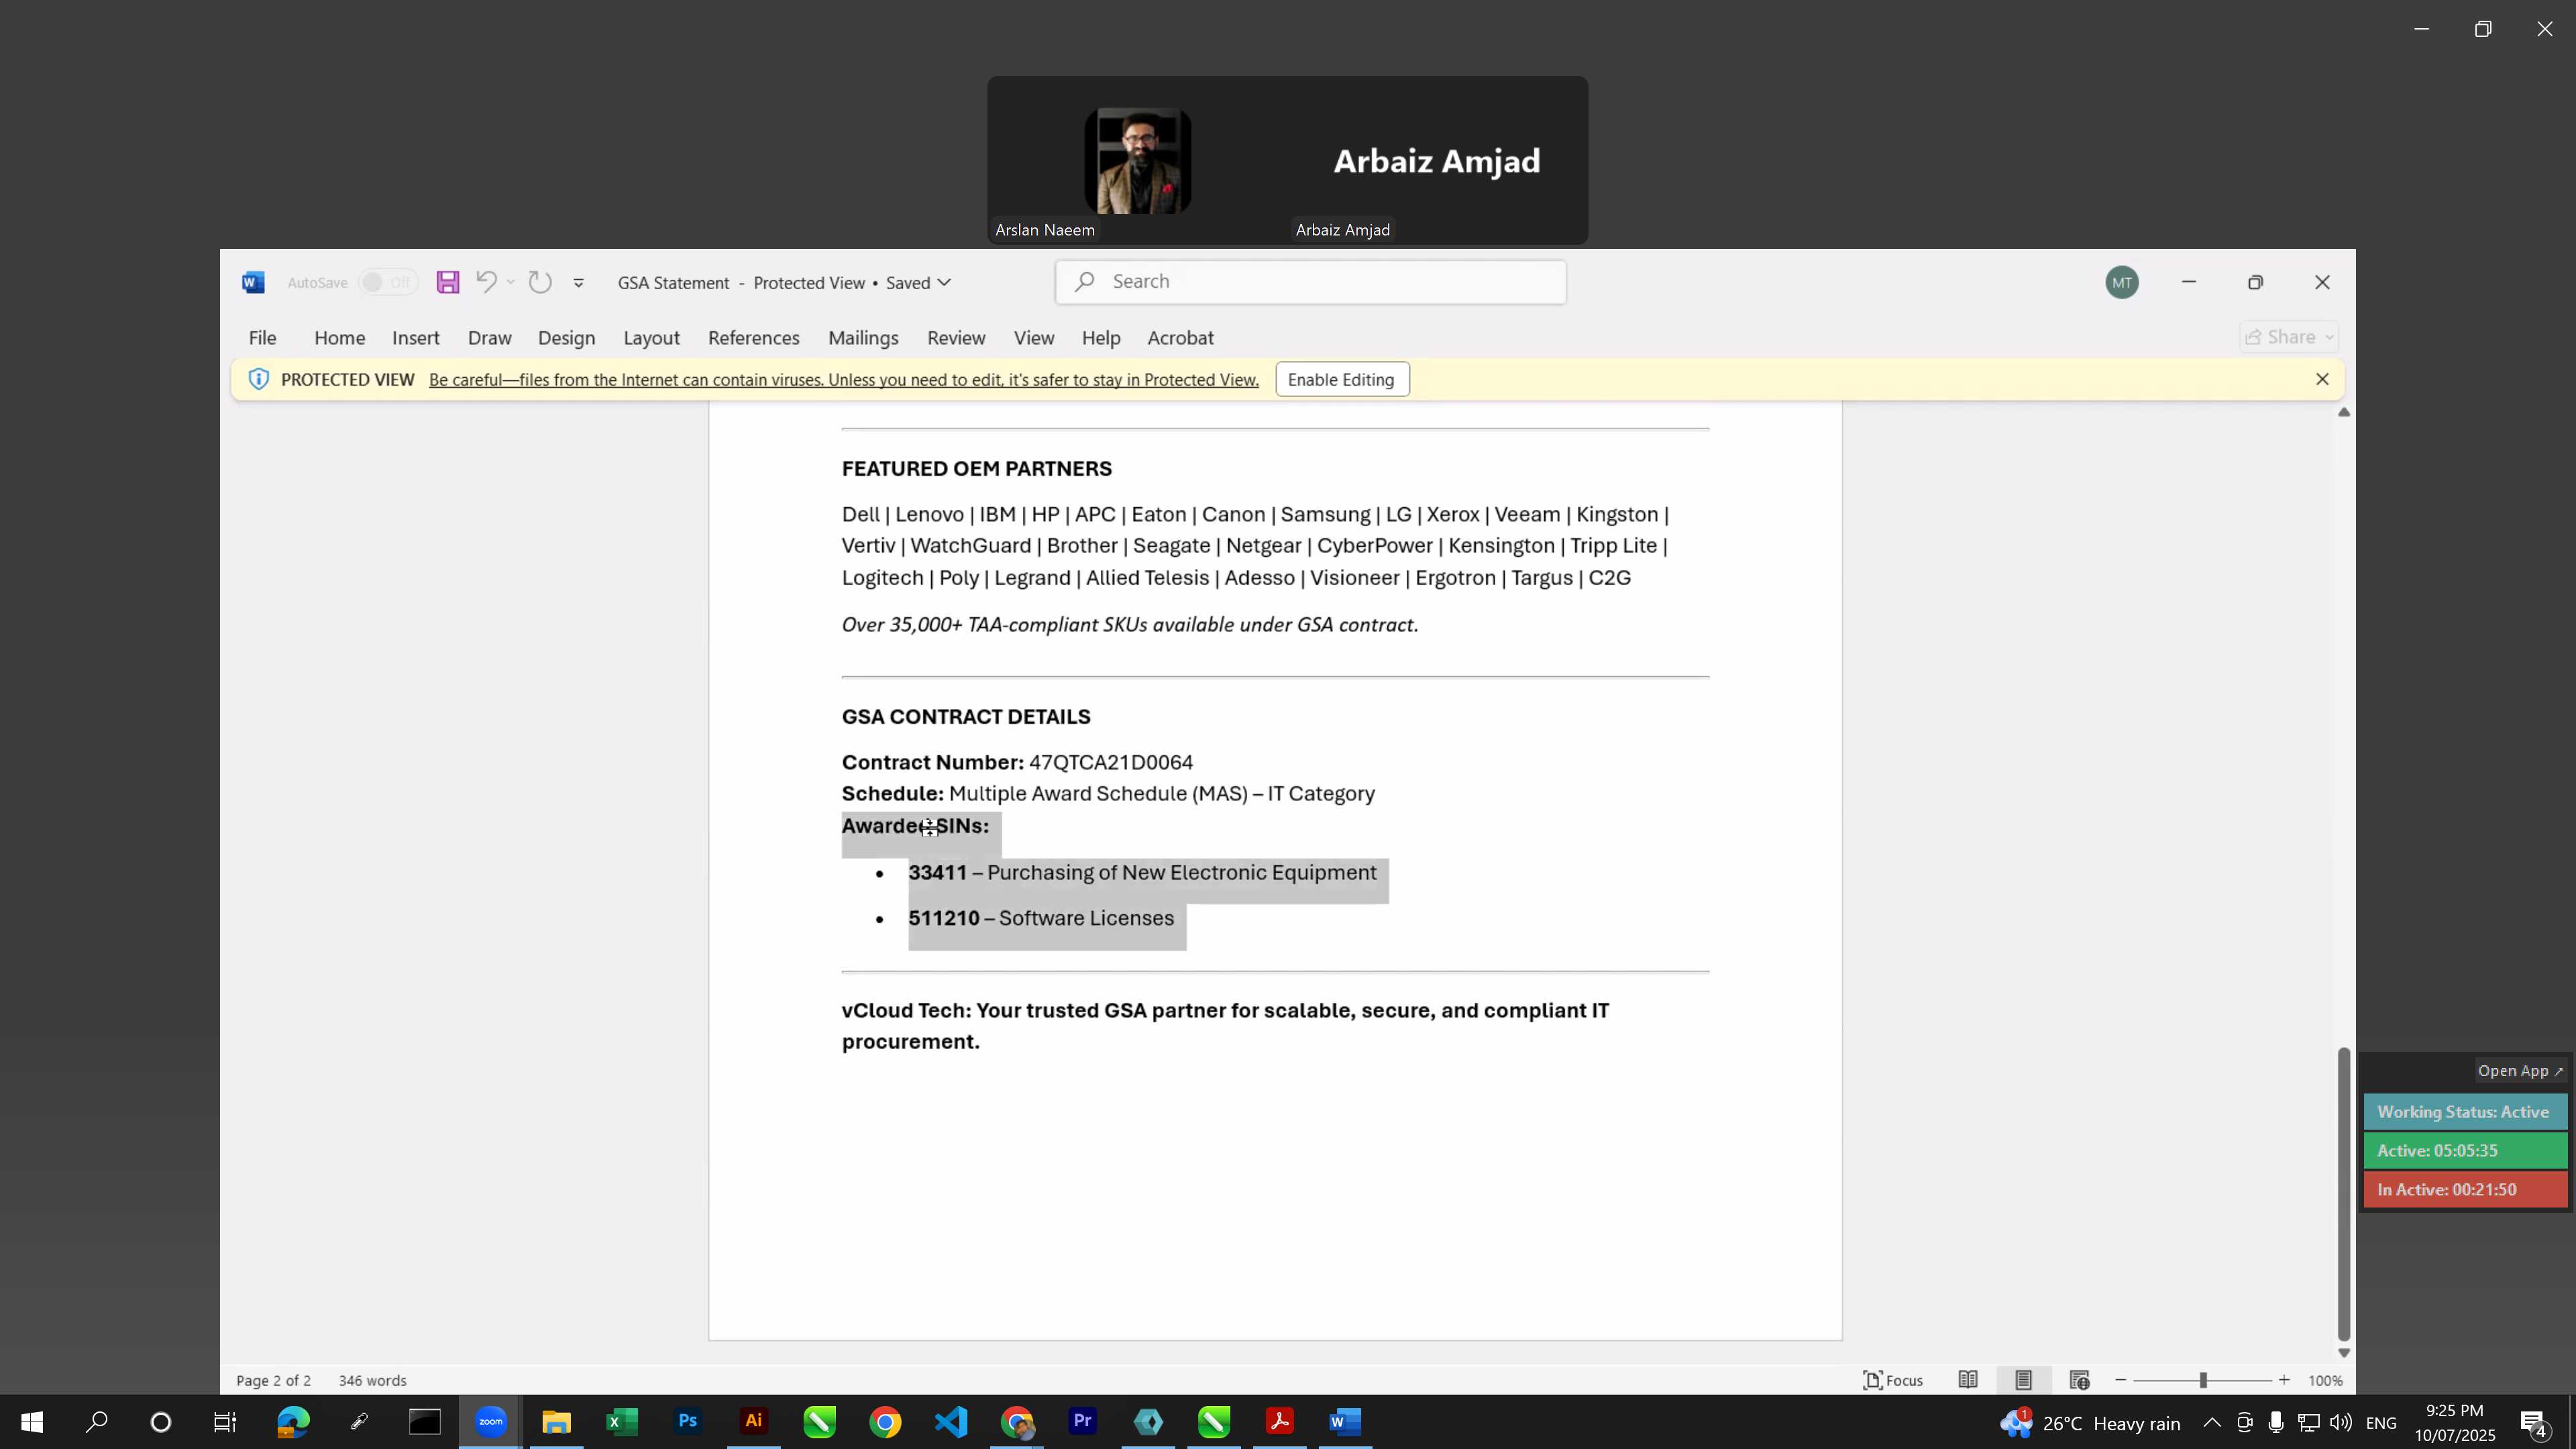Viewport: 2576px width, 1449px height.
Task: Click the Save icon in Word toolbar
Action: tap(448, 283)
